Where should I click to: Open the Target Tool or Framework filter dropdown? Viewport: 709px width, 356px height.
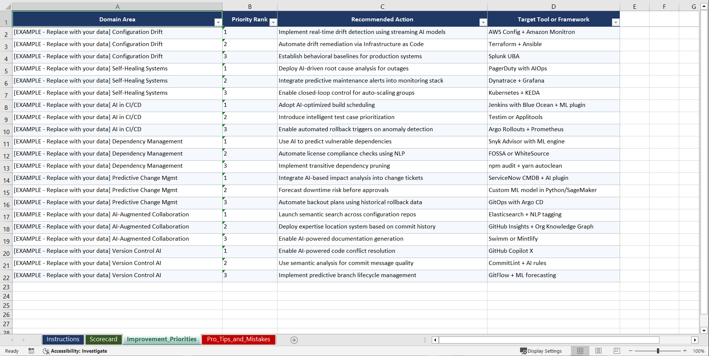coord(615,22)
